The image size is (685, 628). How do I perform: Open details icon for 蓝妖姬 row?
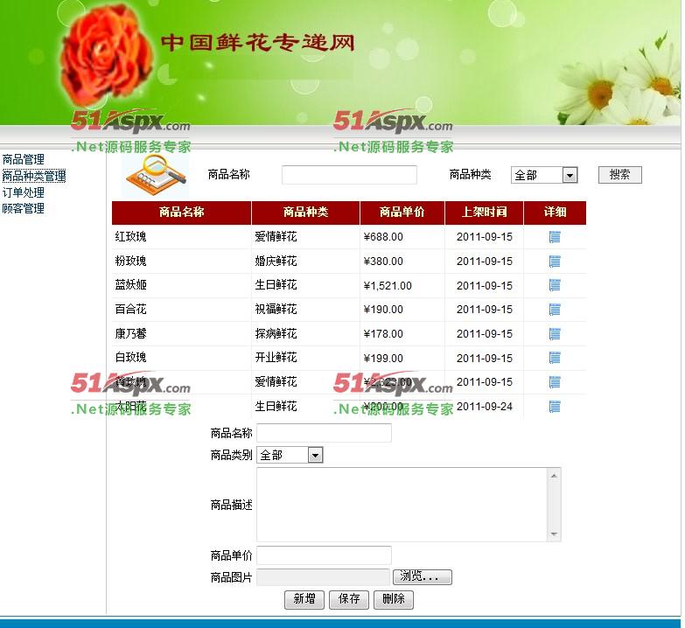(x=555, y=286)
